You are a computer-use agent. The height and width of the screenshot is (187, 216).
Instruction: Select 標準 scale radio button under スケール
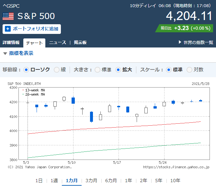pos(169,70)
